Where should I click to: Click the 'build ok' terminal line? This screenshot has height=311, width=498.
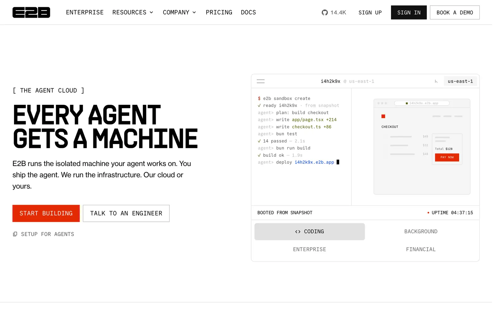(x=280, y=155)
